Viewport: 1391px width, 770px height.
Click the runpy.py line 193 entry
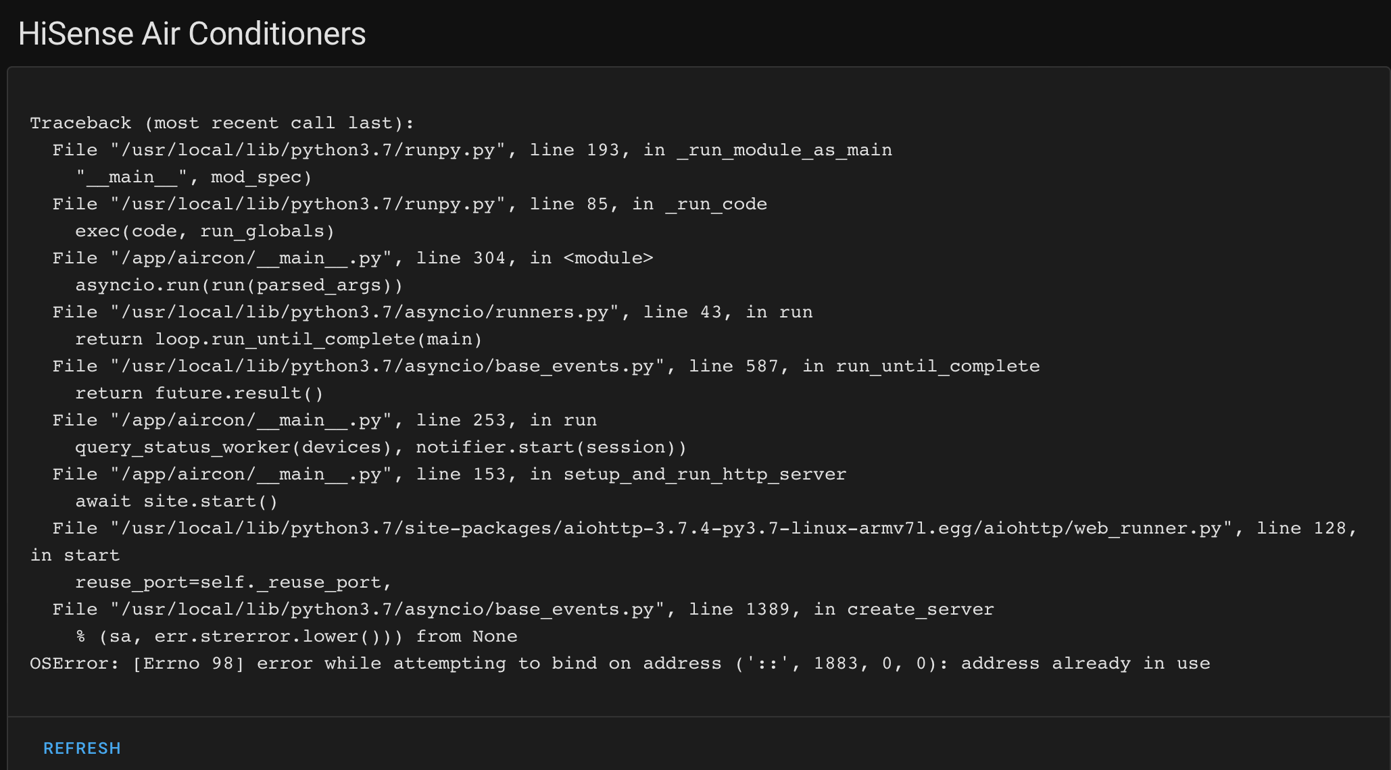click(x=471, y=150)
